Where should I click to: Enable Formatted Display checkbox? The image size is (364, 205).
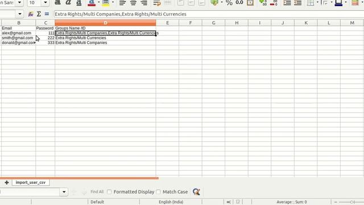(x=109, y=192)
